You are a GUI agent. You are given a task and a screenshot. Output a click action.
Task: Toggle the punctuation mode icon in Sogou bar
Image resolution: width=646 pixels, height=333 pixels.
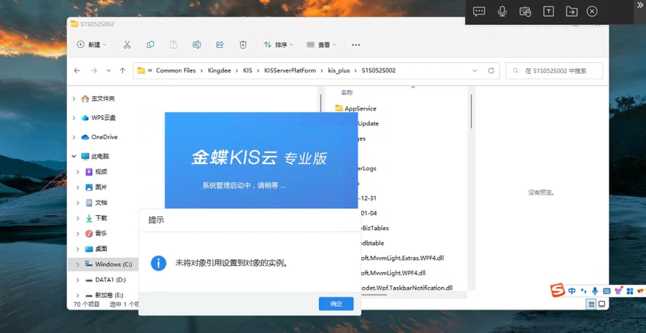(583, 291)
